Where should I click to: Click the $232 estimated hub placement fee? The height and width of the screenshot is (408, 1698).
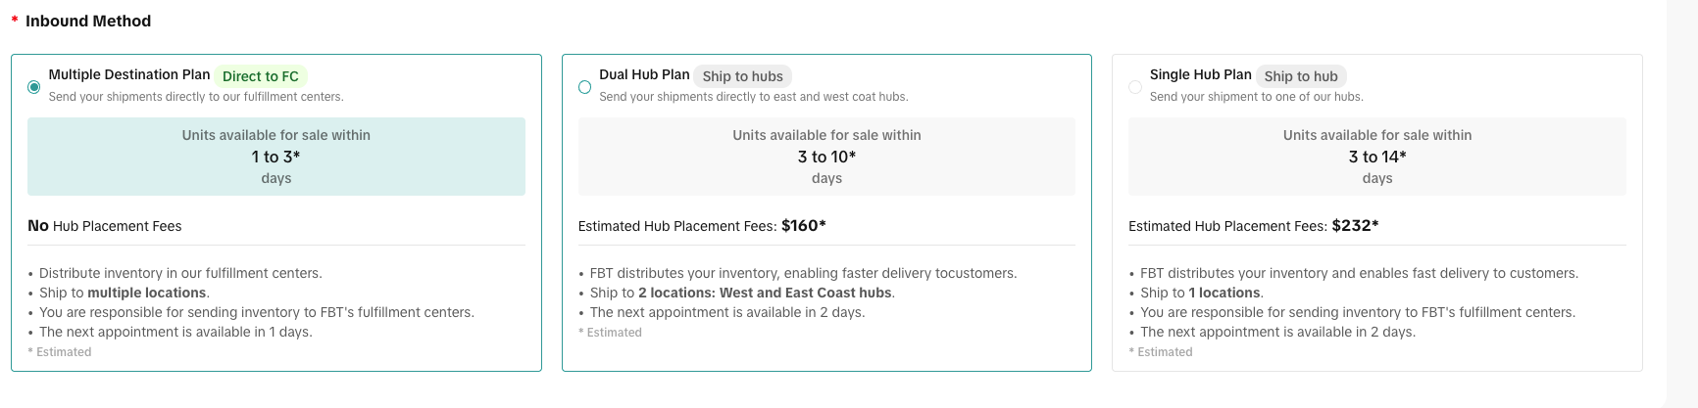pos(1355,226)
